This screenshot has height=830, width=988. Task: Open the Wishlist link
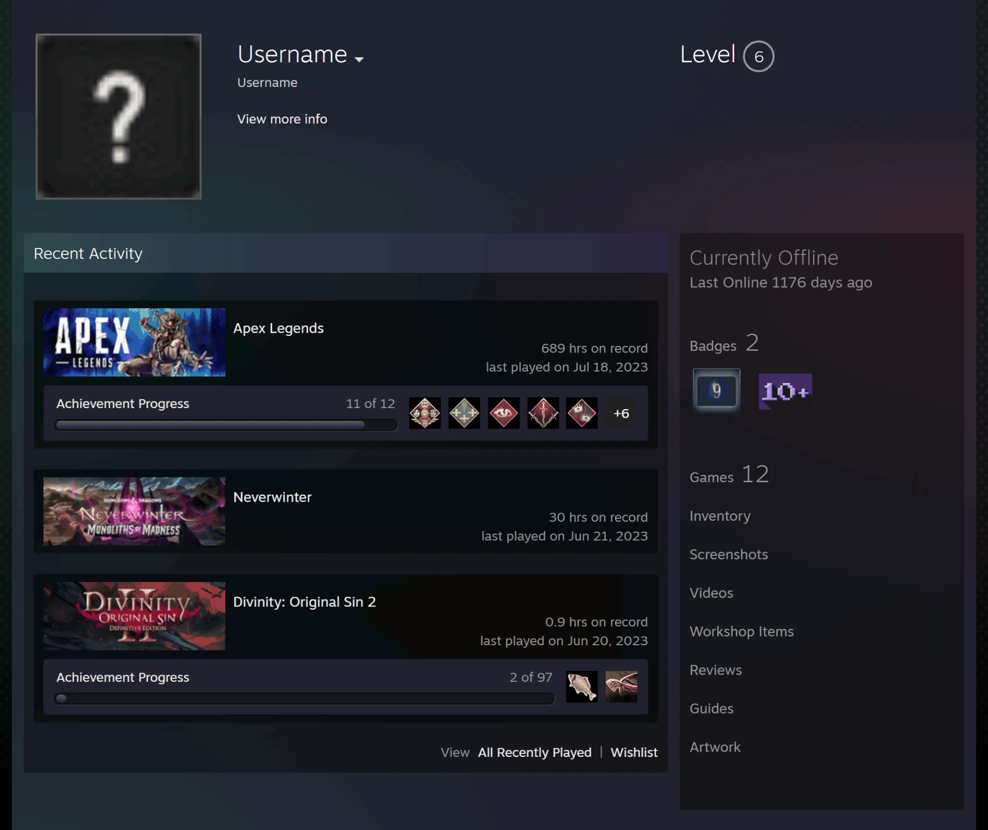(634, 752)
